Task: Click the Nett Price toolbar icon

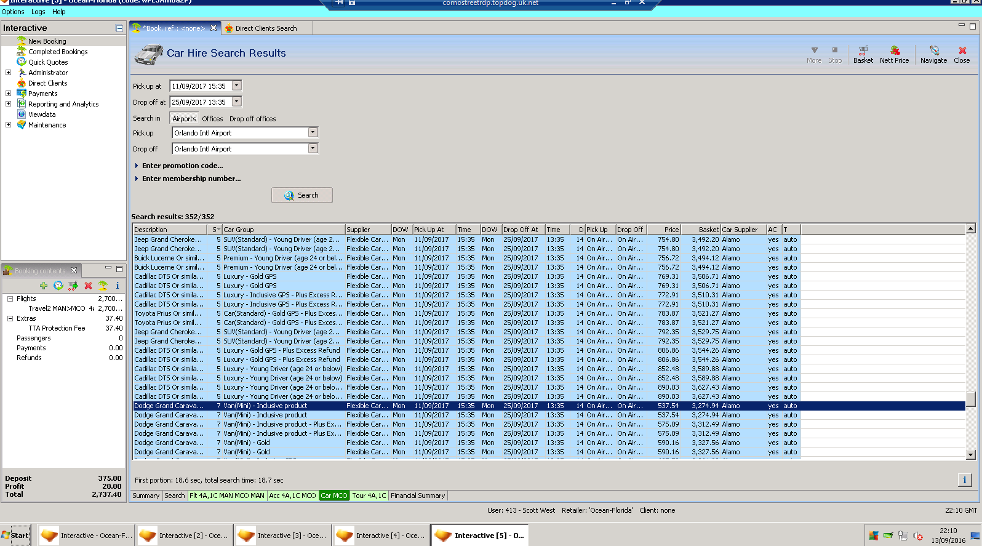Action: coord(894,54)
